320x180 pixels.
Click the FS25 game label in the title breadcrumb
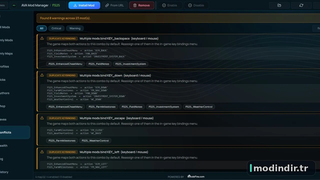point(56,5)
